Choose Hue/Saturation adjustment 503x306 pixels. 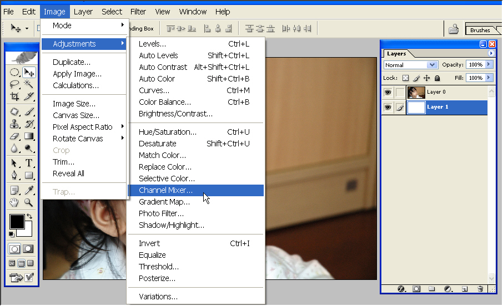[x=196, y=132]
